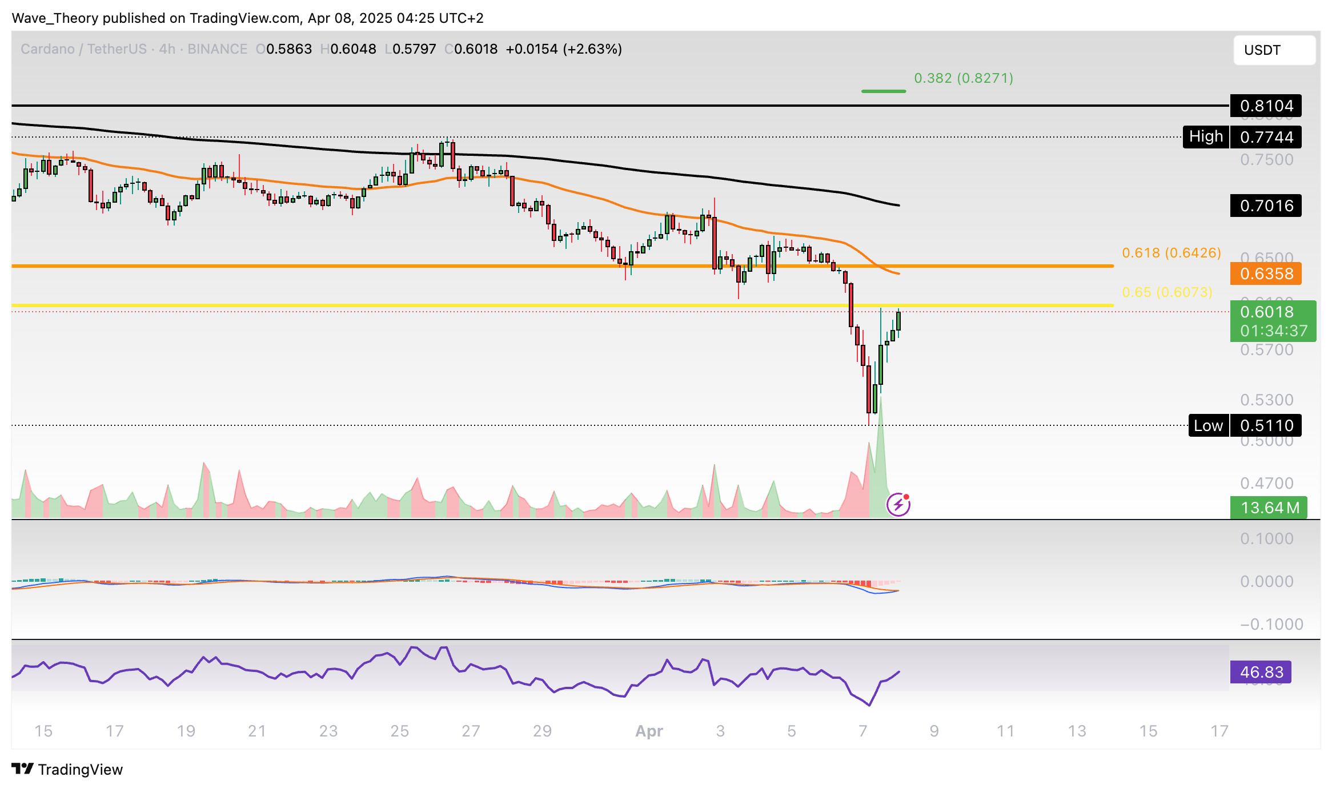Click the 0.618 (0.6426) Fibonacci label
1332x789 pixels.
(1171, 253)
